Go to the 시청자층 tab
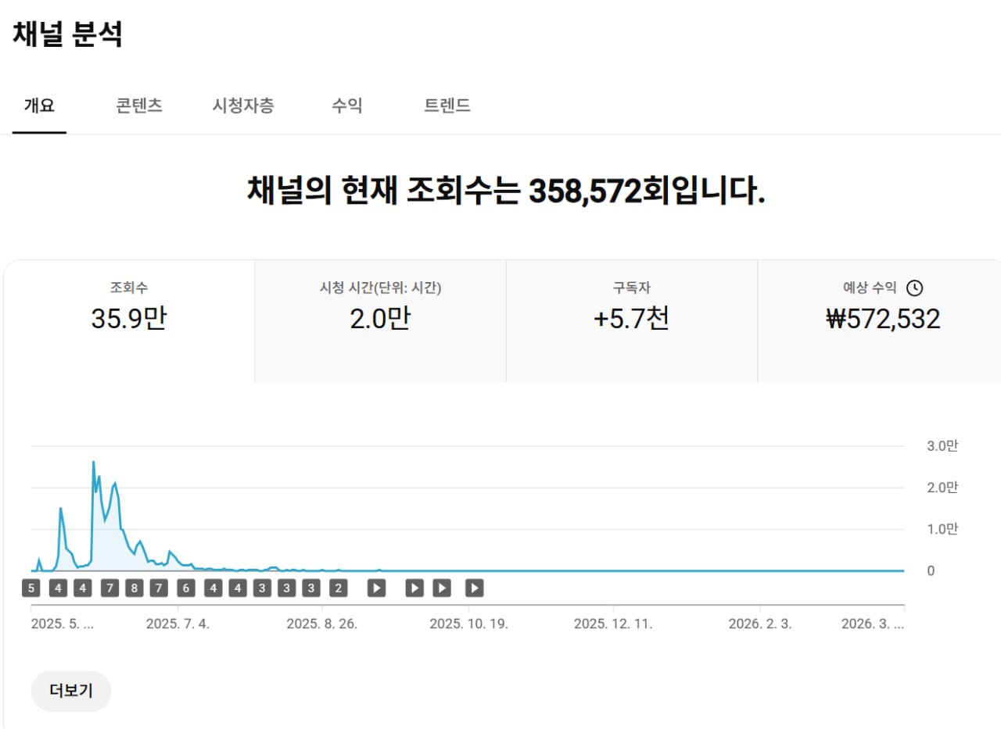The image size is (1001, 729). pos(243,106)
